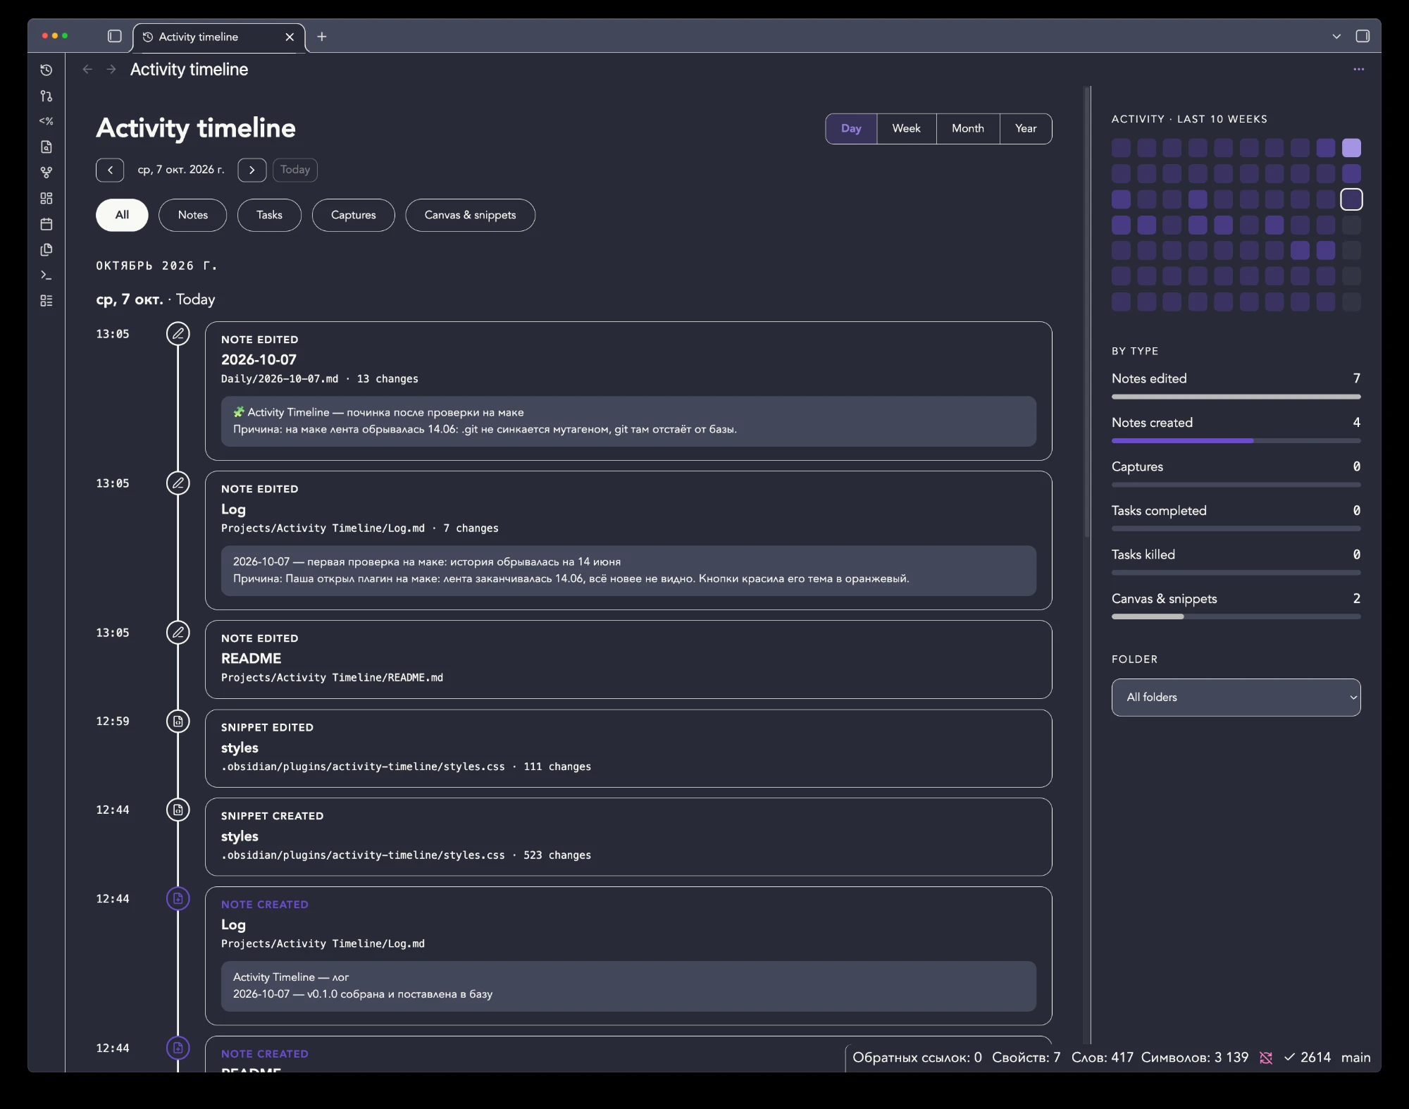This screenshot has height=1109, width=1409.
Task: Filter by Canvas & snippets
Action: pyautogui.click(x=471, y=215)
